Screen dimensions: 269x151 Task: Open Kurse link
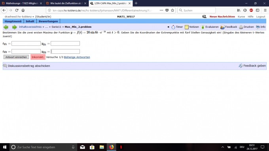[x=241, y=17]
